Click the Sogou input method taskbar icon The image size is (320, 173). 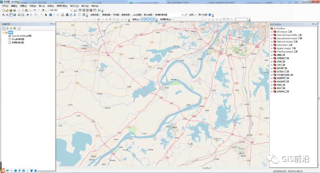3,170
